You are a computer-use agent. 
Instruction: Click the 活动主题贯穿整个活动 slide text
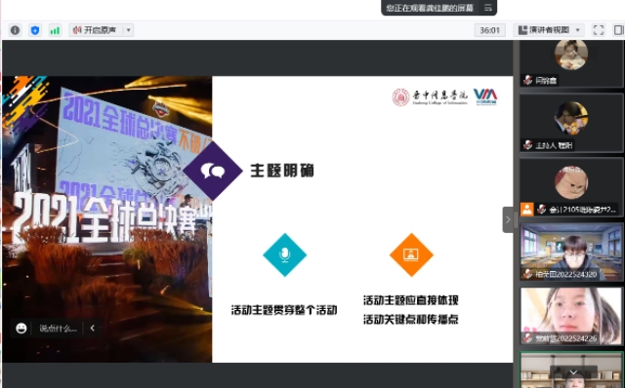284,310
